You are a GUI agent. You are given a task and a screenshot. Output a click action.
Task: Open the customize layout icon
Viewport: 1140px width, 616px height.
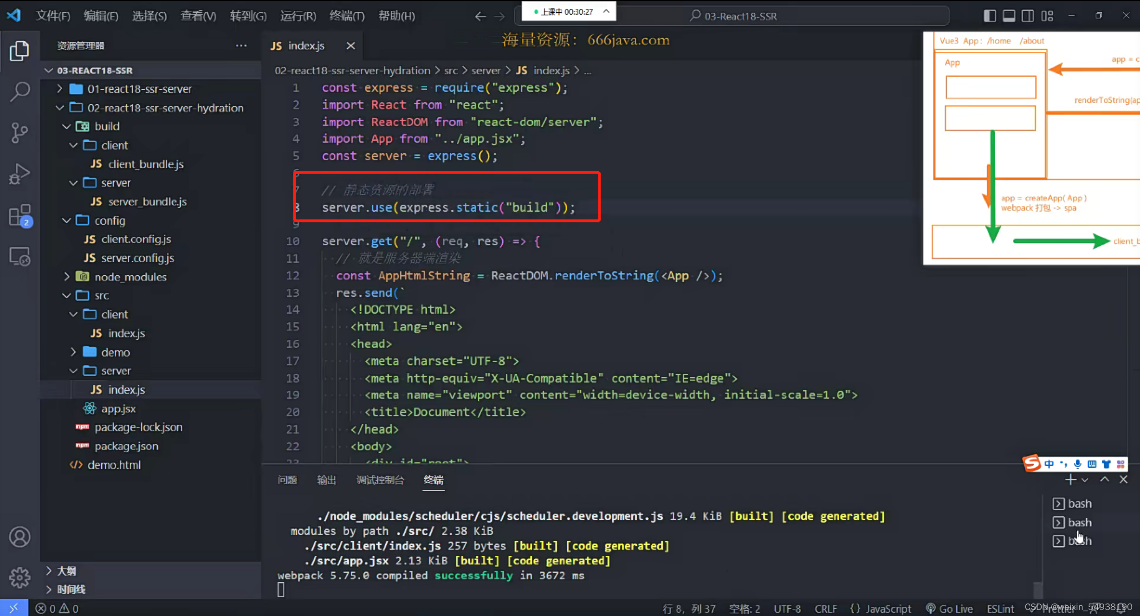(x=1047, y=16)
